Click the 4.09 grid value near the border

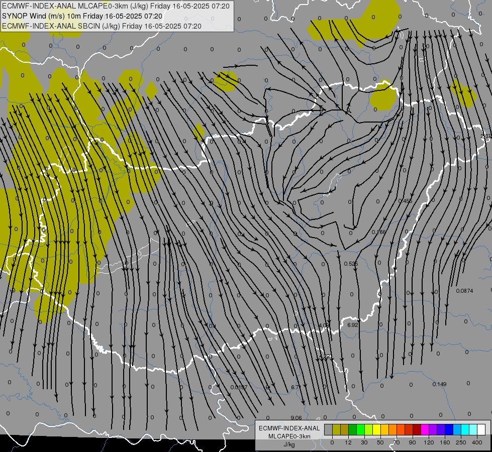click(x=323, y=325)
